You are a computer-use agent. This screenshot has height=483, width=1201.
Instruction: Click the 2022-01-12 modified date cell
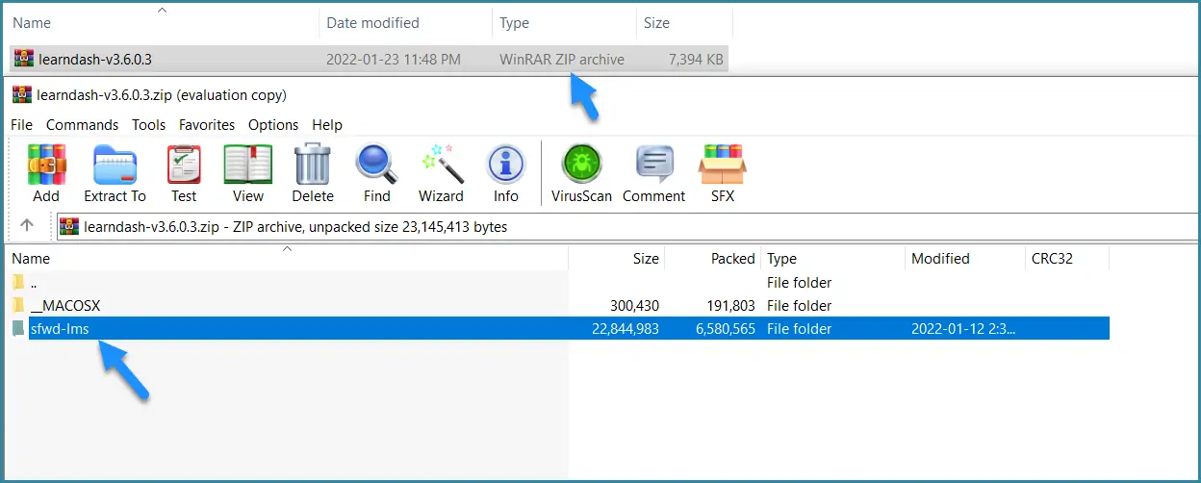[x=964, y=329]
